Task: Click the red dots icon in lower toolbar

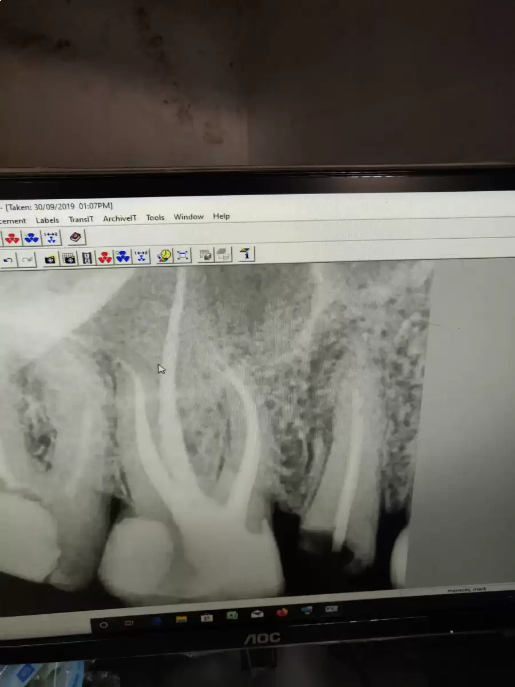Action: click(105, 257)
